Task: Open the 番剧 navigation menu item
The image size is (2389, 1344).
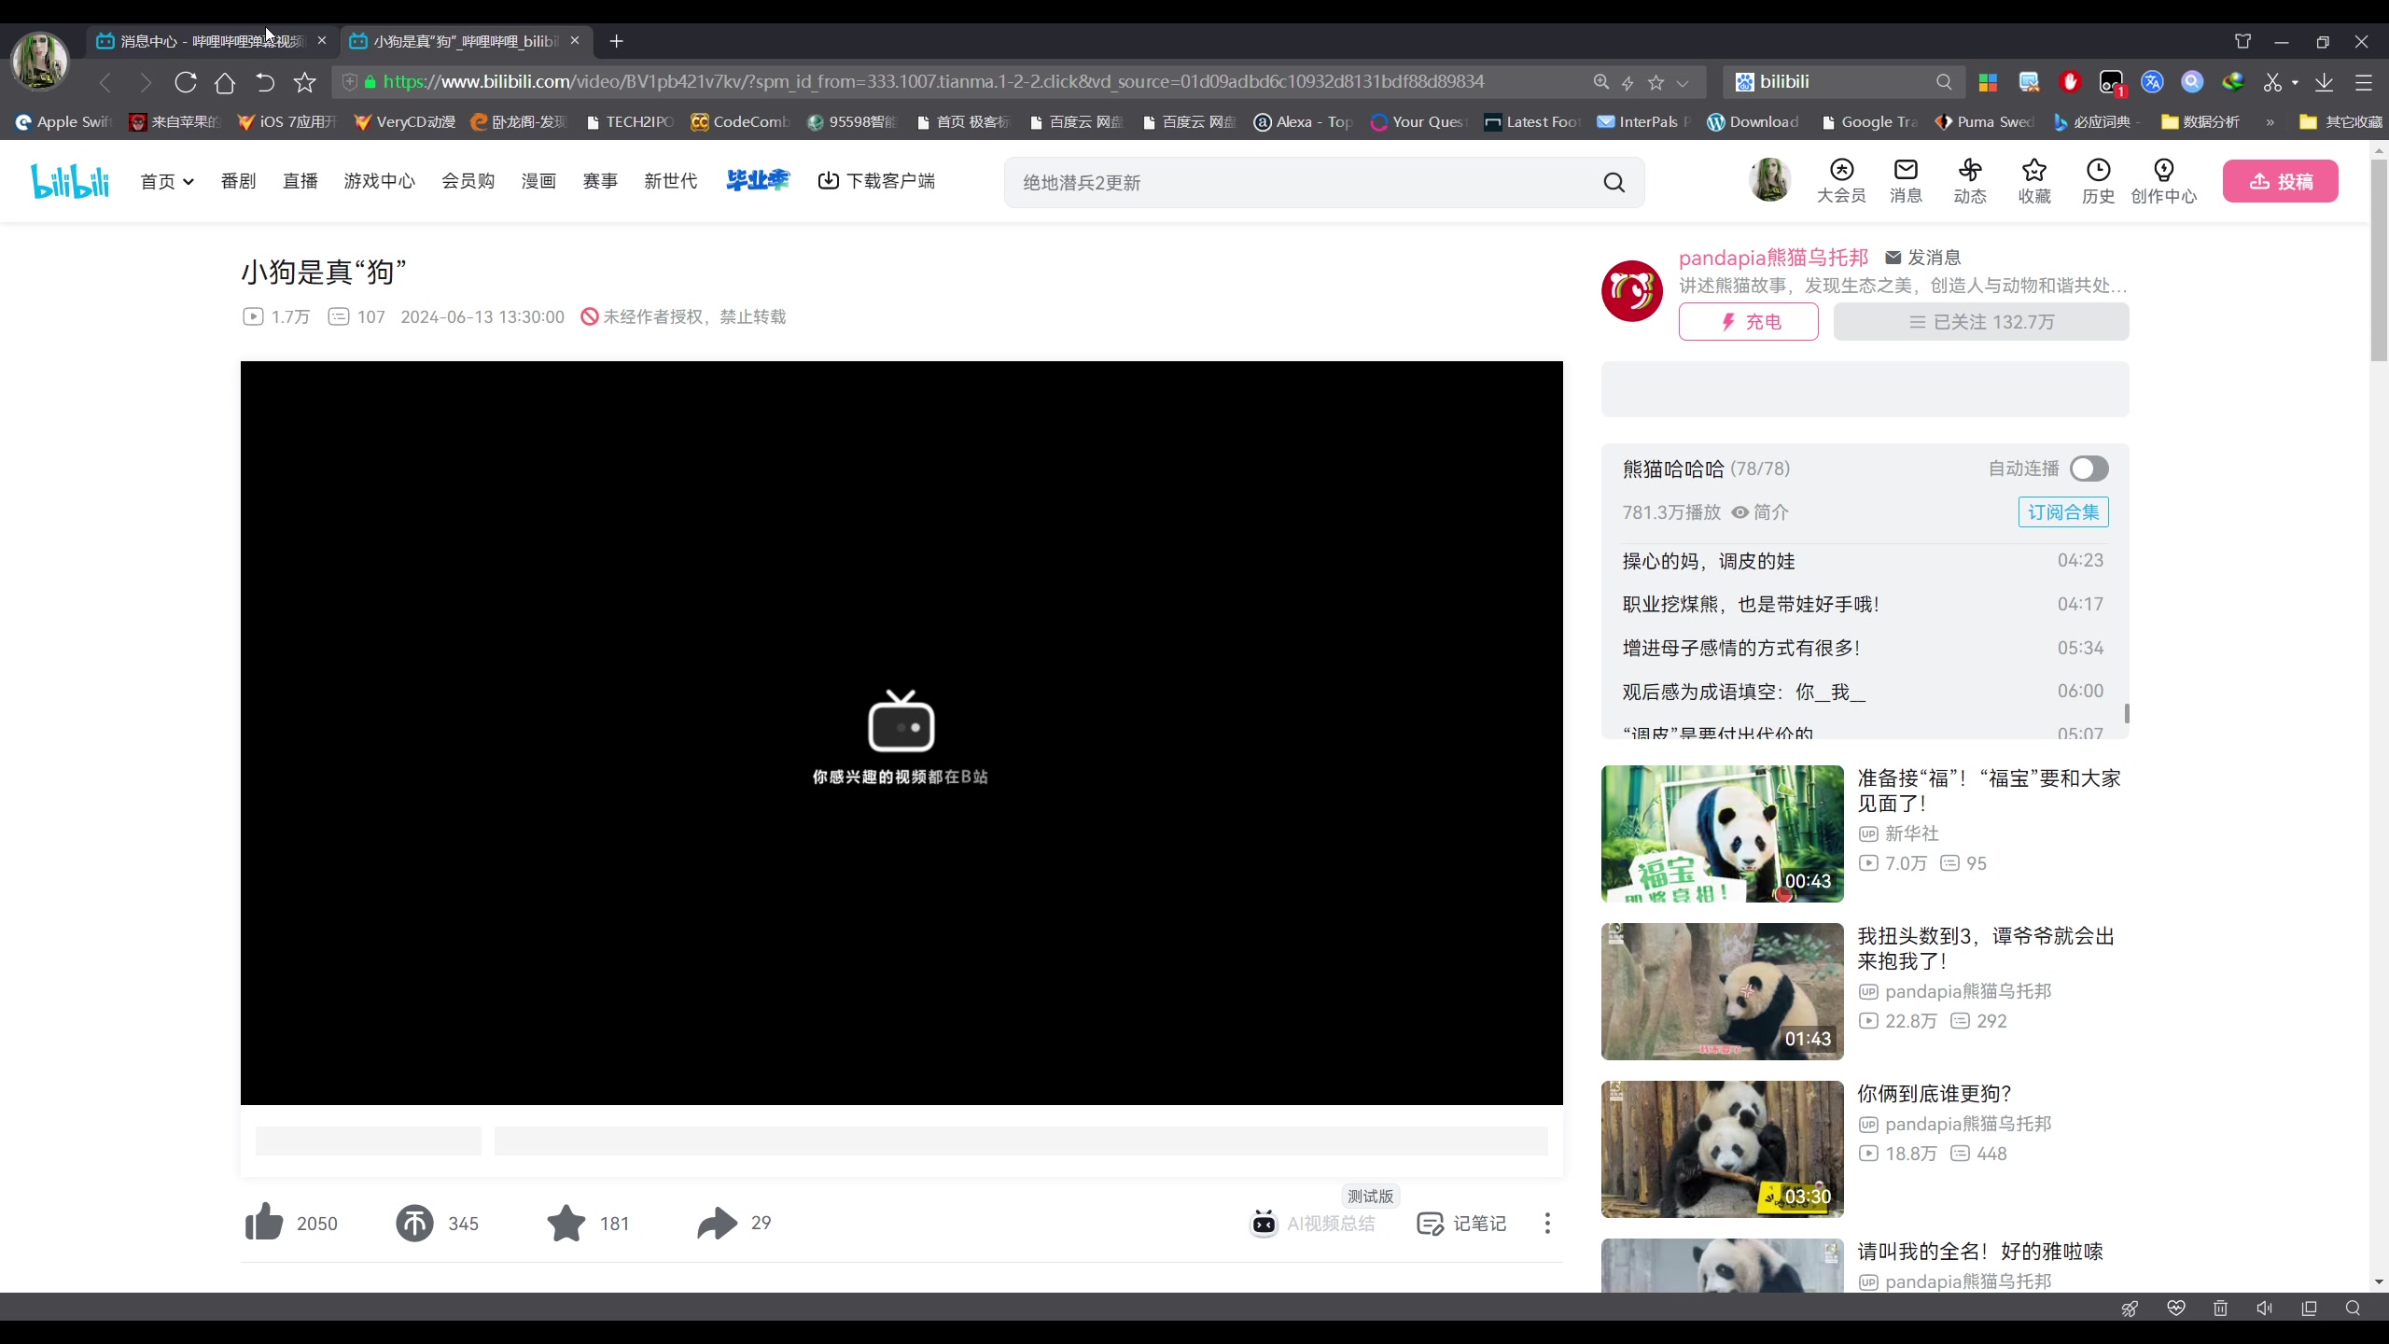Action: [x=238, y=181]
